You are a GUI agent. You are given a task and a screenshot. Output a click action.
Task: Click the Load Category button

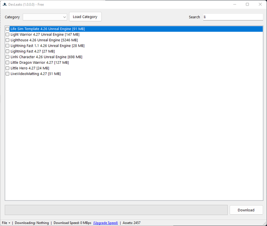(85, 17)
